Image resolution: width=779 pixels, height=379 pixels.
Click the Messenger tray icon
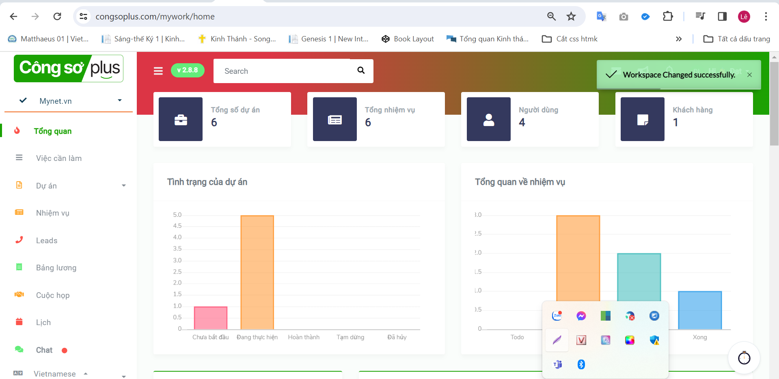(581, 316)
